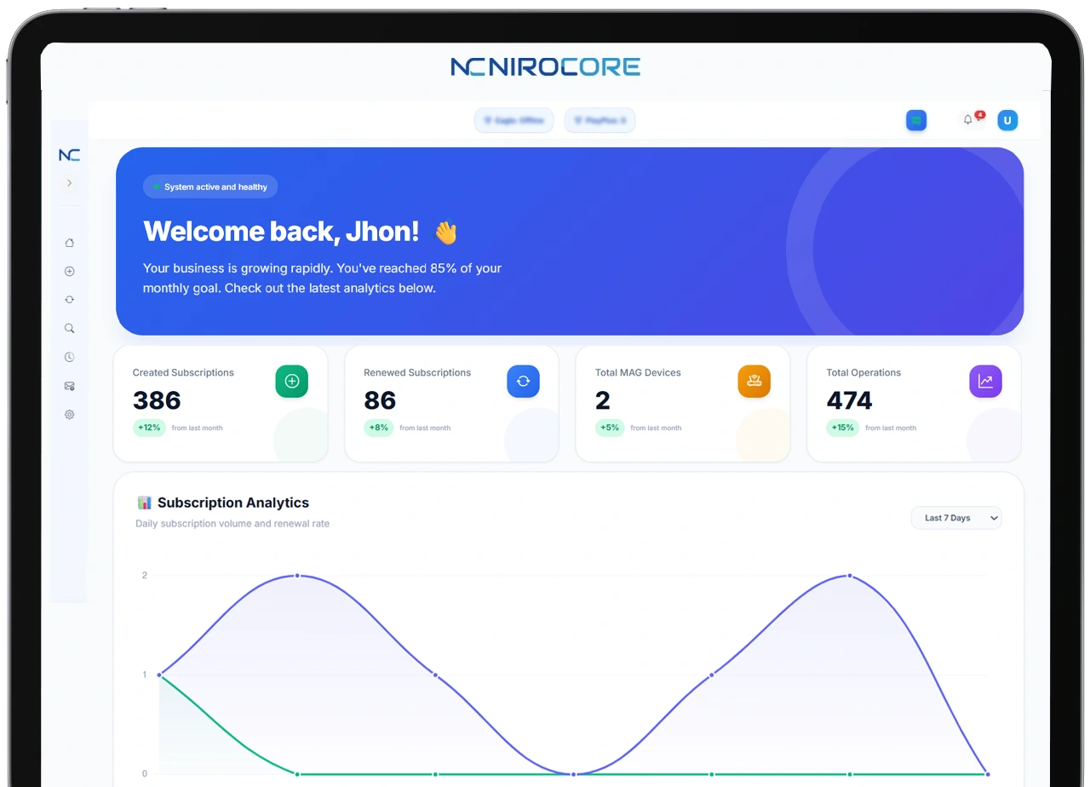The image size is (1090, 787).
Task: Expand the sidebar with the chevron arrow
Action: pyautogui.click(x=70, y=183)
